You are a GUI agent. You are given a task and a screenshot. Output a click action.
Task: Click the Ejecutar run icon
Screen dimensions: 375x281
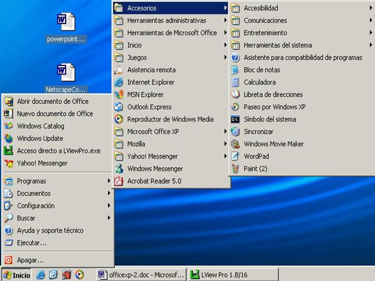(x=9, y=243)
